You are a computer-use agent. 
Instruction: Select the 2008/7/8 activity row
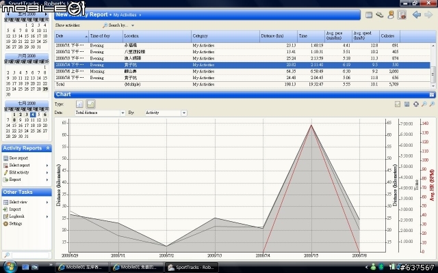[x=242, y=78]
